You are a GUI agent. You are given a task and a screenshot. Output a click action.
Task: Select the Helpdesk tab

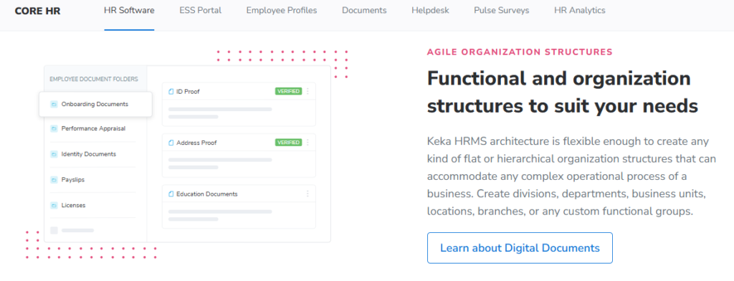(430, 10)
